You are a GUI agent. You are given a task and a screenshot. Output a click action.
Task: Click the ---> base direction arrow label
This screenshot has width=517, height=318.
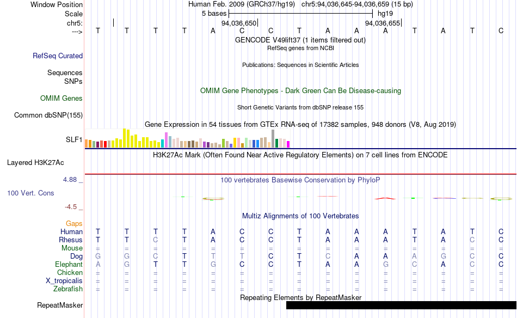[x=77, y=32]
